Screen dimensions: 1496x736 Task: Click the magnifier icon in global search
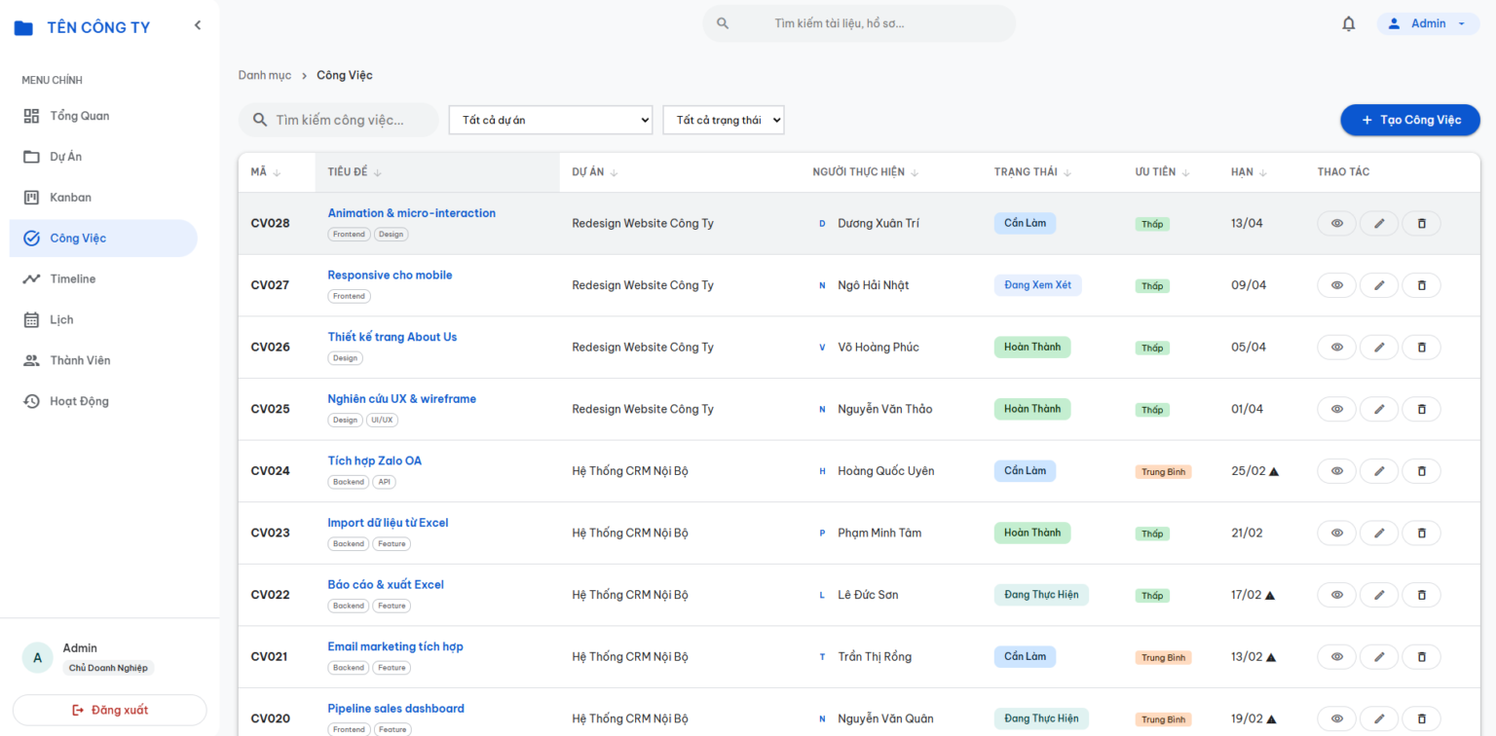(723, 23)
